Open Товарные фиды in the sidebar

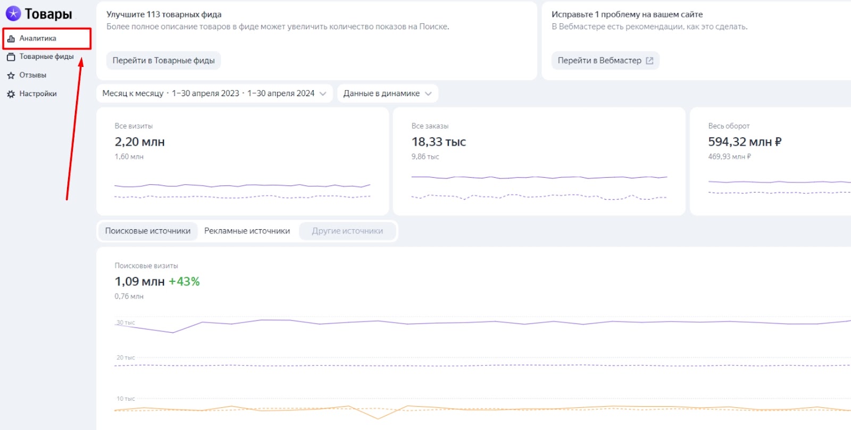[46, 57]
